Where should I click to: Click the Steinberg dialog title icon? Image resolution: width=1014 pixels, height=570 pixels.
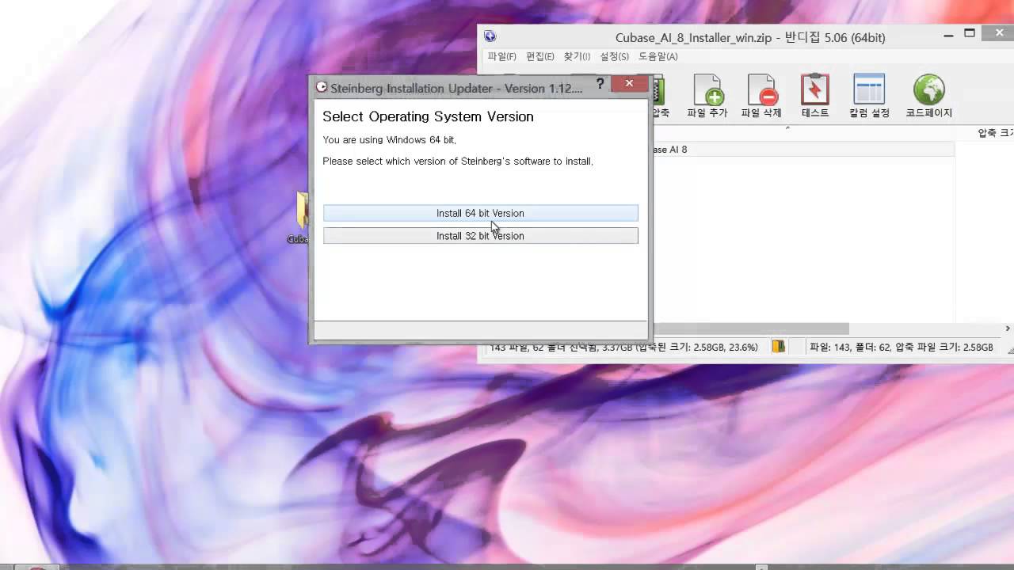(322, 87)
